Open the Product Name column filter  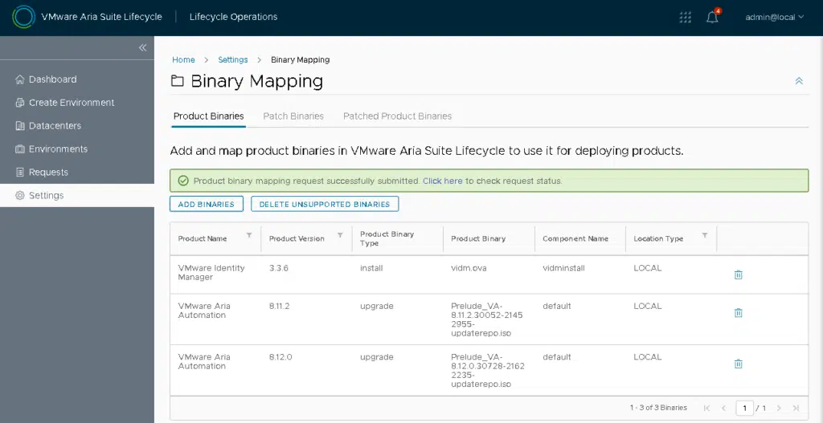(249, 235)
